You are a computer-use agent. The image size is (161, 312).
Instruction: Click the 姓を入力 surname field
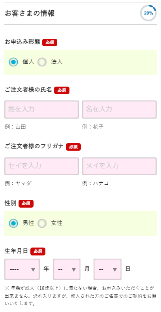[42, 110]
